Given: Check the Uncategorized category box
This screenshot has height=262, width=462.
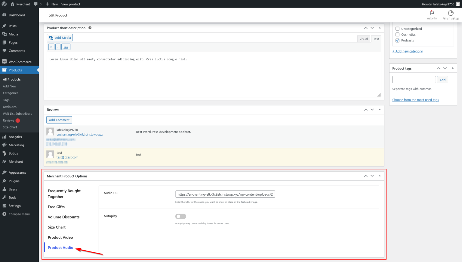Looking at the screenshot, I should click(x=397, y=29).
